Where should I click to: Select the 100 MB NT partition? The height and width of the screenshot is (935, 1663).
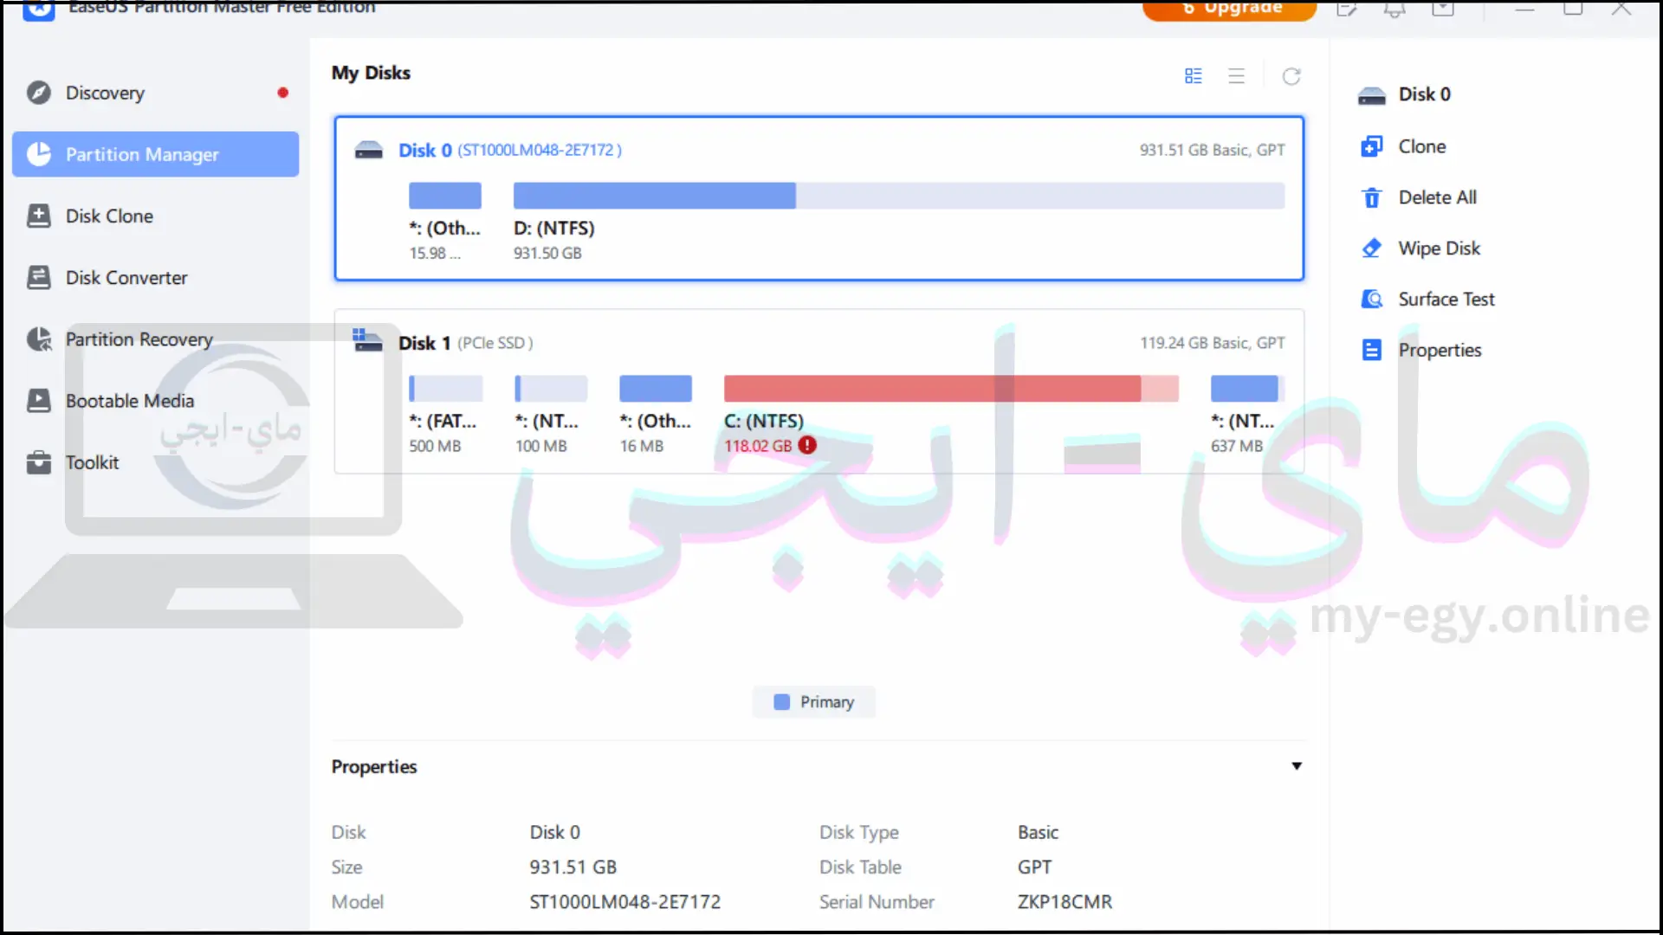coord(551,388)
